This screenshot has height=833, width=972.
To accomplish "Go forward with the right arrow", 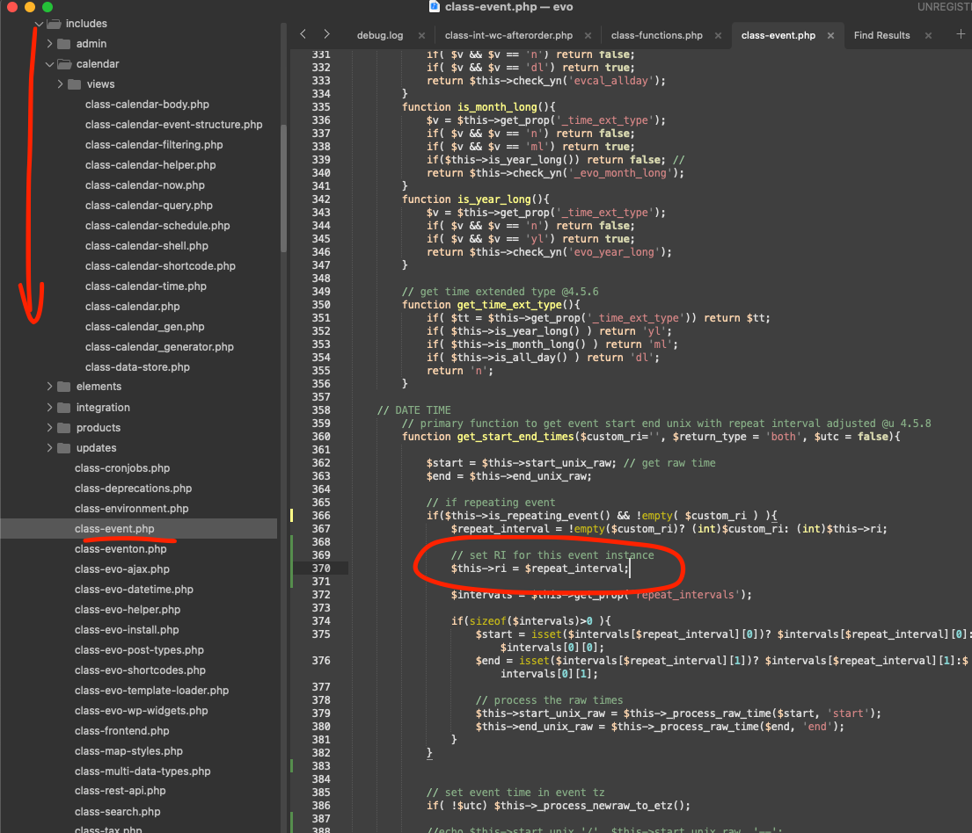I will (x=326, y=34).
